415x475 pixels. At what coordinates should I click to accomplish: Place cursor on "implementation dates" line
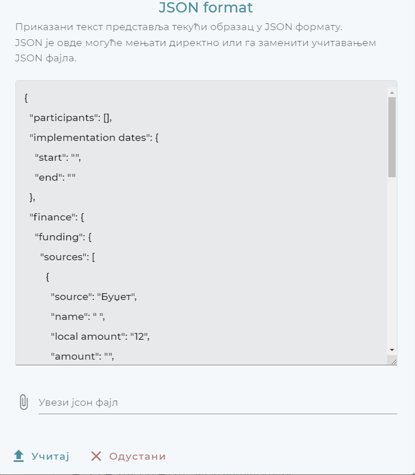[94, 137]
